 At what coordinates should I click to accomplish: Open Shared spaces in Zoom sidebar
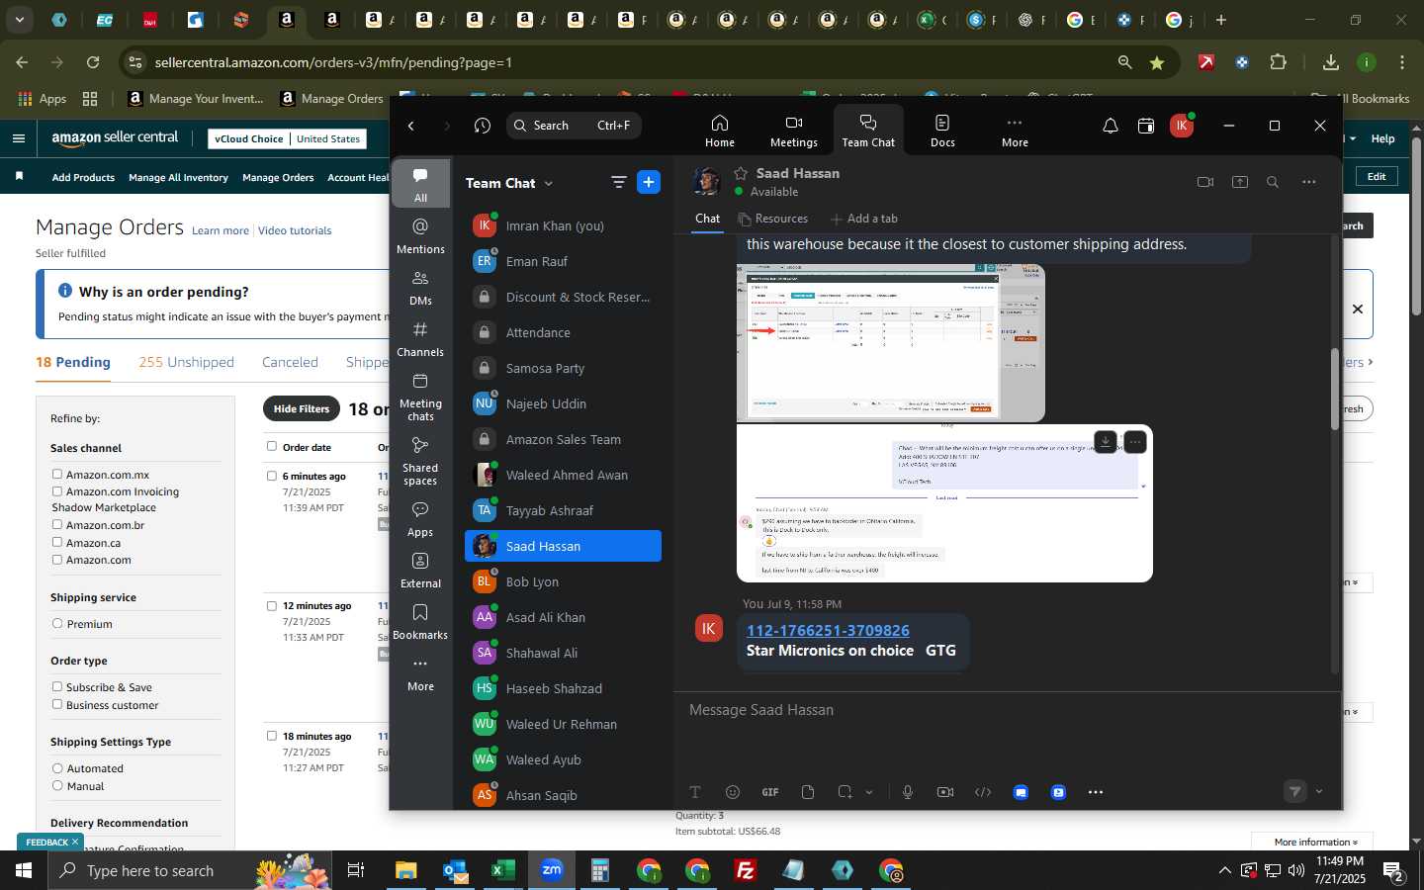(420, 461)
